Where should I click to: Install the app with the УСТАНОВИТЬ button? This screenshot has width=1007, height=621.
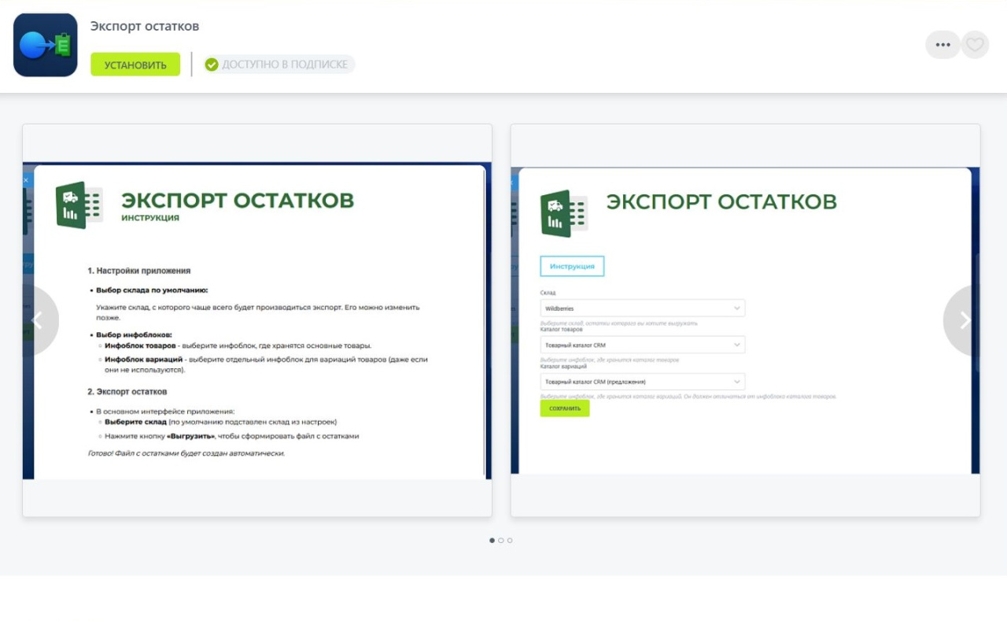tap(135, 65)
